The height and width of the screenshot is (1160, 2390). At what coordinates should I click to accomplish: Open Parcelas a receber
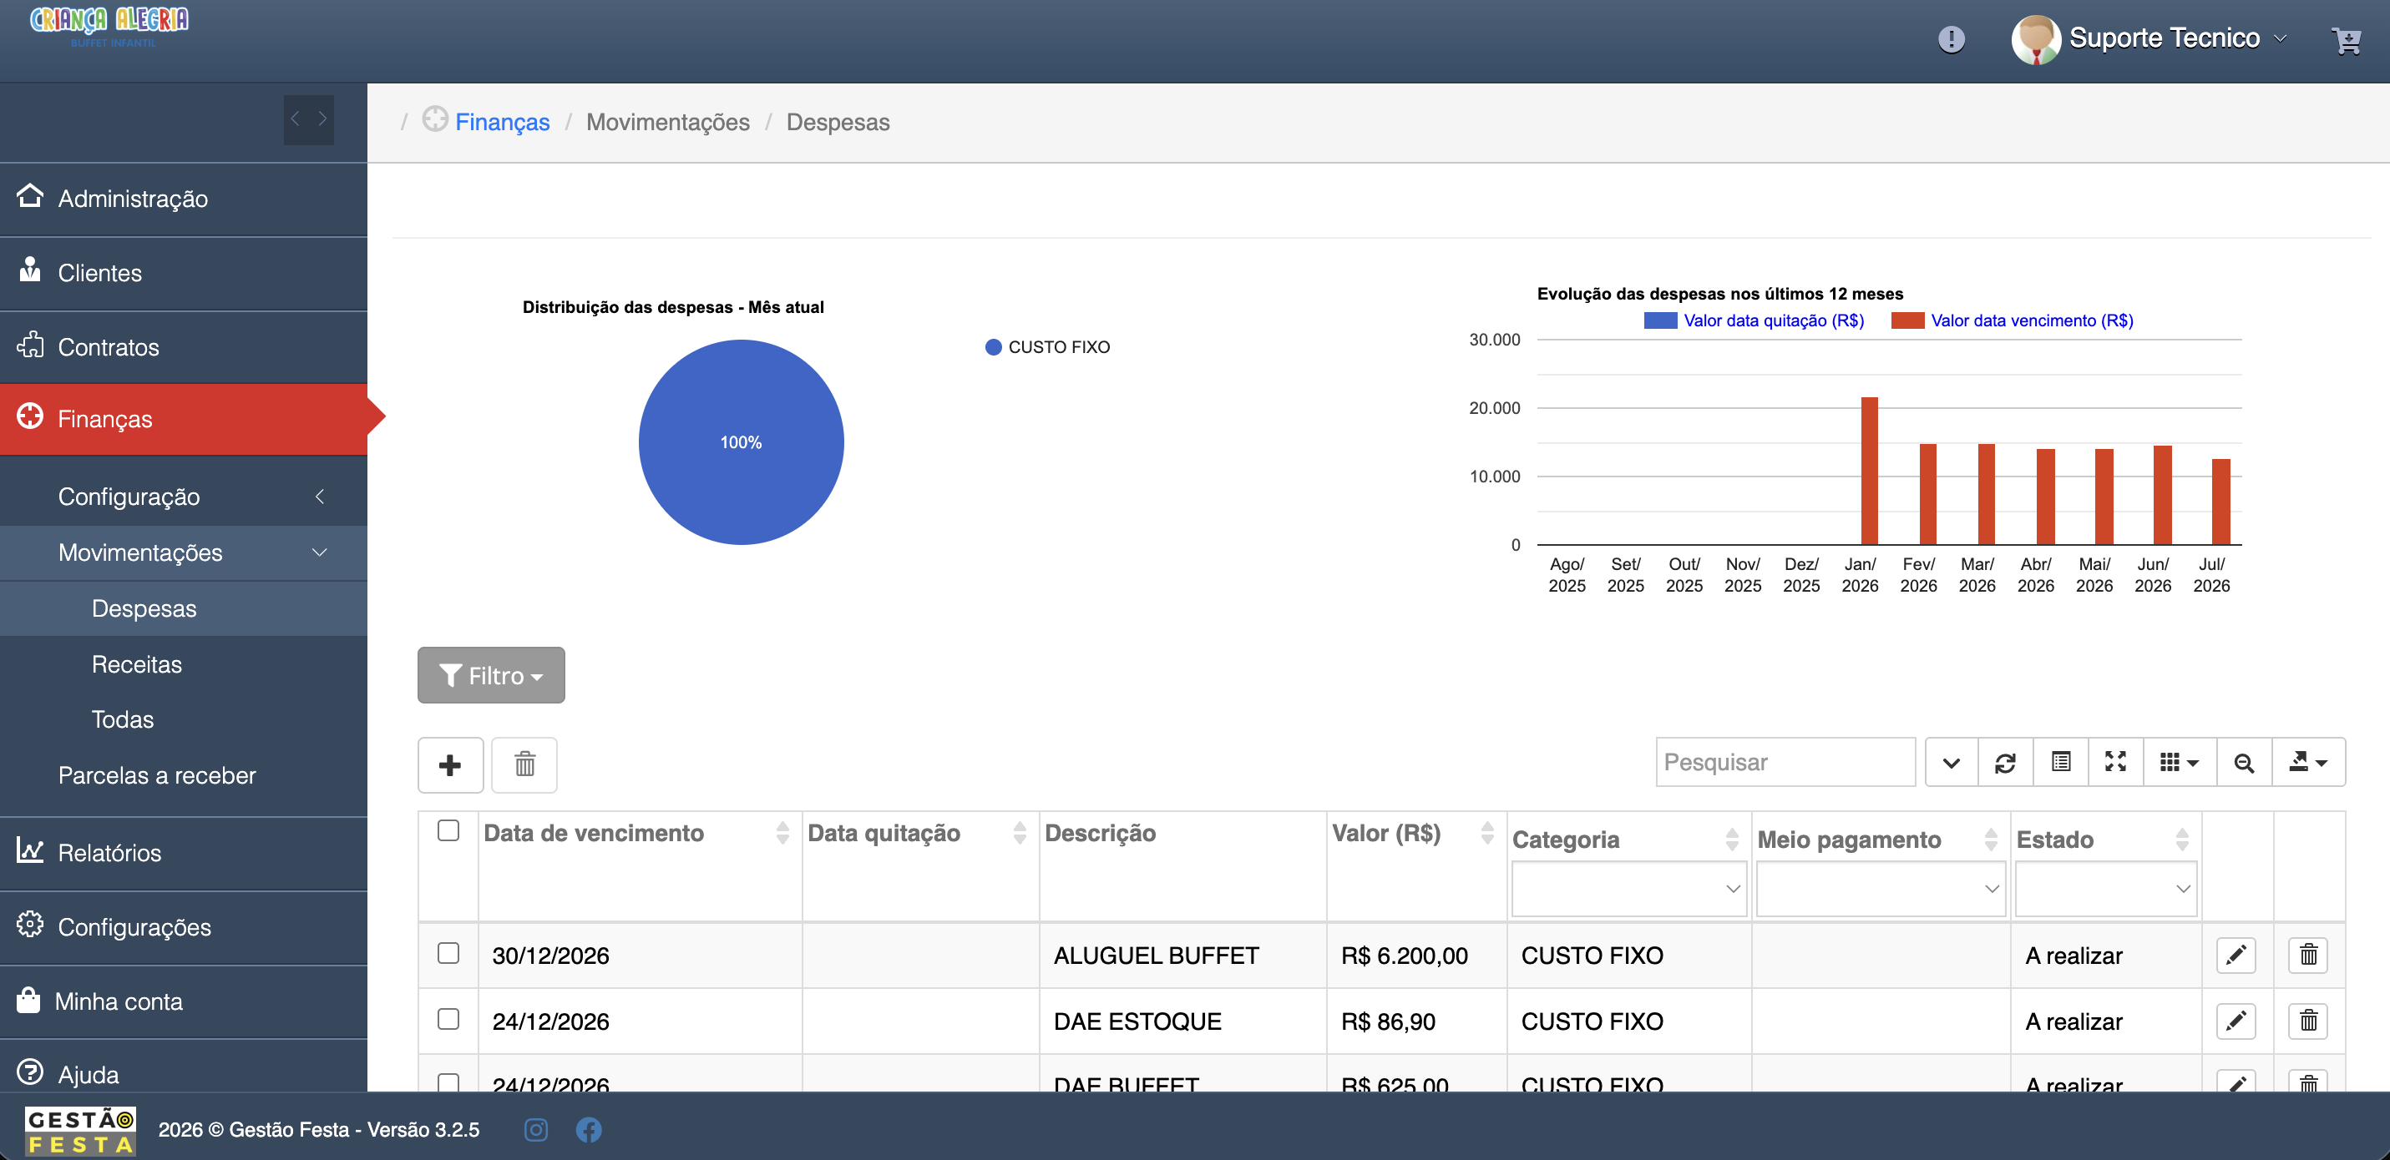pyautogui.click(x=184, y=775)
